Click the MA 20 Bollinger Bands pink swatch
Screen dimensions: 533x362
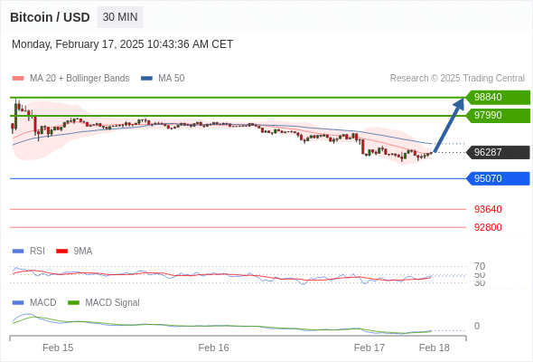pyautogui.click(x=18, y=79)
